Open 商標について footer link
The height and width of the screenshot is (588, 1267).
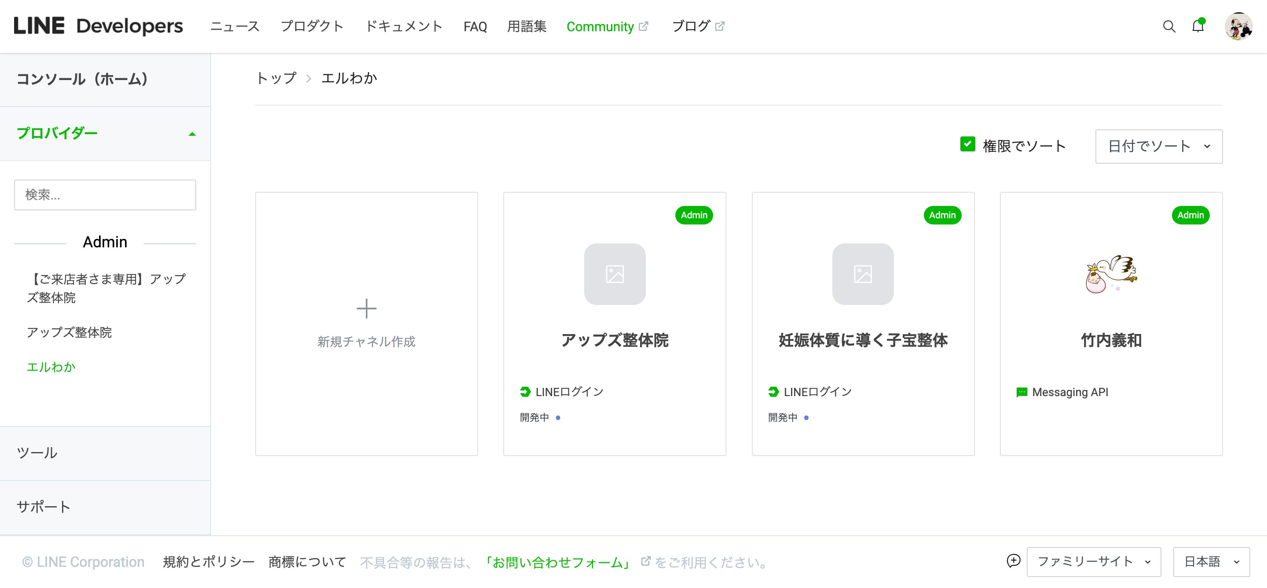click(x=308, y=562)
